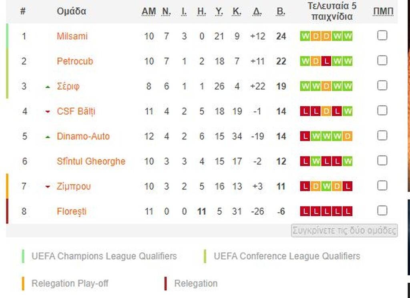The image size is (410, 298).
Task: Click the dark red Relegation legend color bar
Action: 165,284
